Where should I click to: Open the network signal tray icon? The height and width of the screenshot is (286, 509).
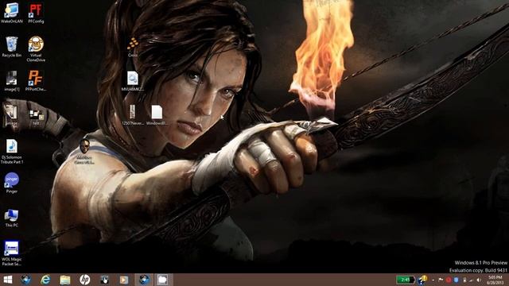[472, 280]
